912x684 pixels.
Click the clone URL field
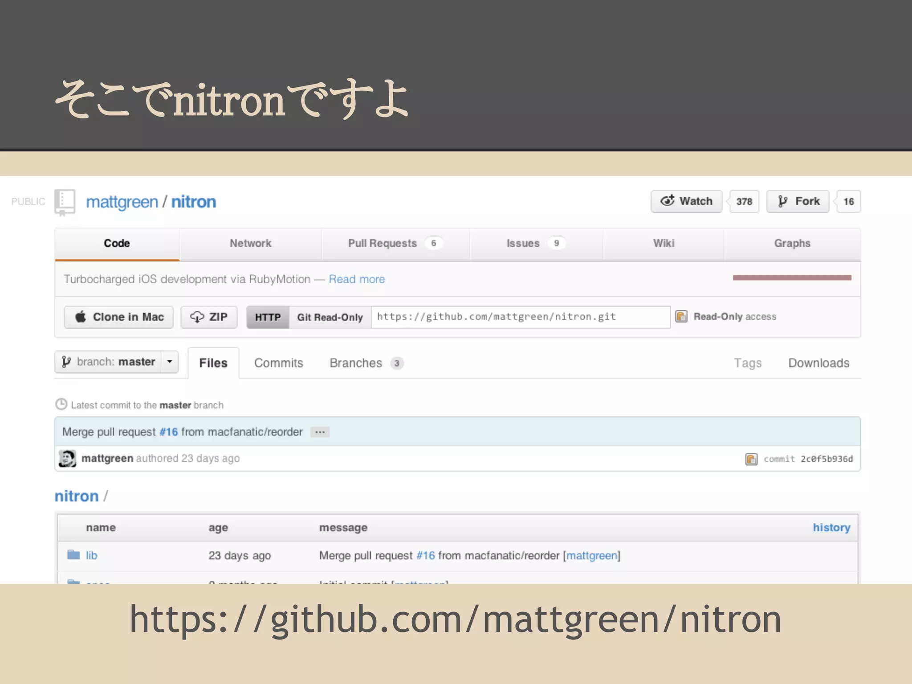521,317
